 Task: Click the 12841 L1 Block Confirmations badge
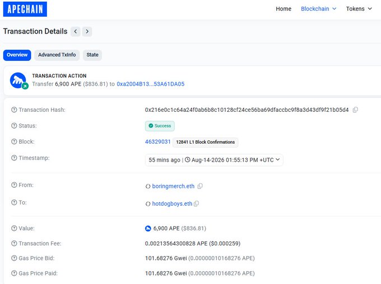click(x=205, y=142)
